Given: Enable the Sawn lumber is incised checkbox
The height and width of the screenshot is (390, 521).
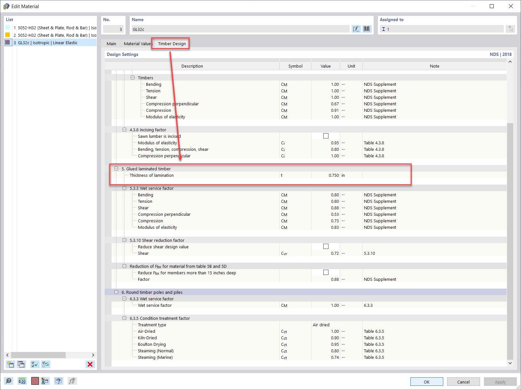Looking at the screenshot, I should 326,136.
